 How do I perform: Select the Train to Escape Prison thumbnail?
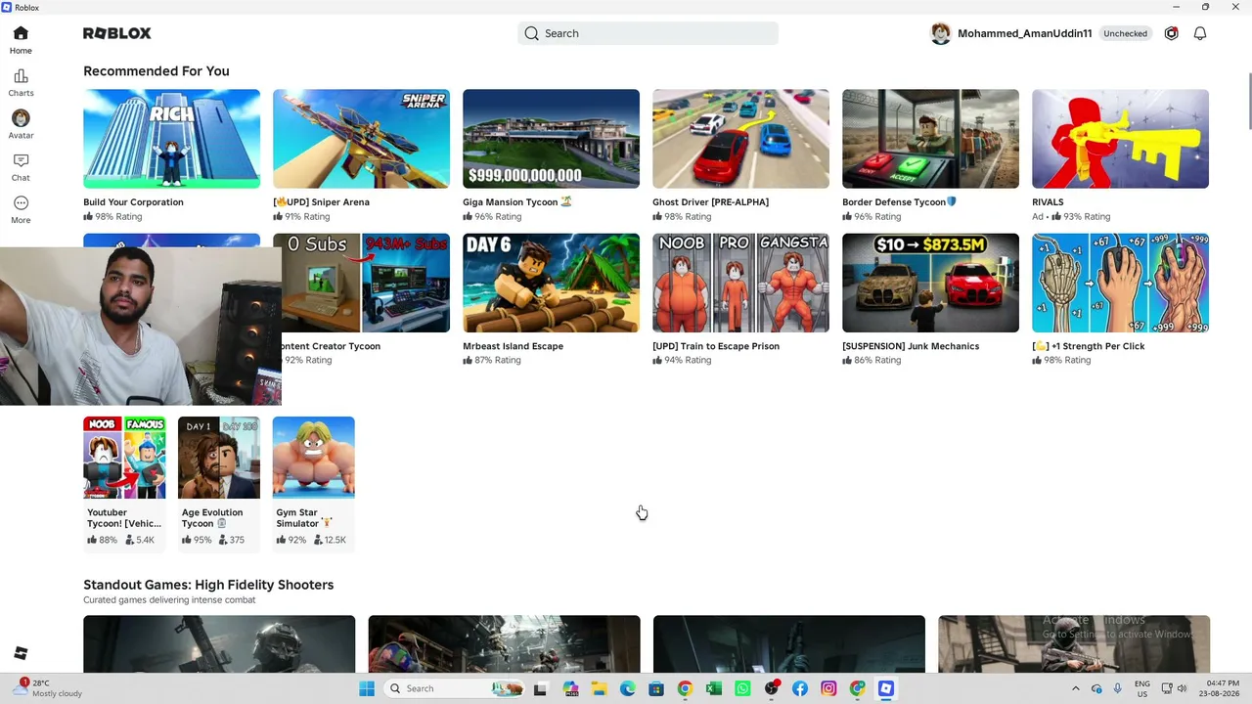tap(740, 283)
